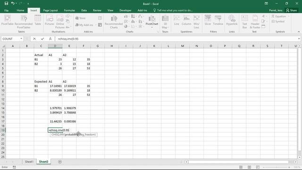Insert a Table

38,20
